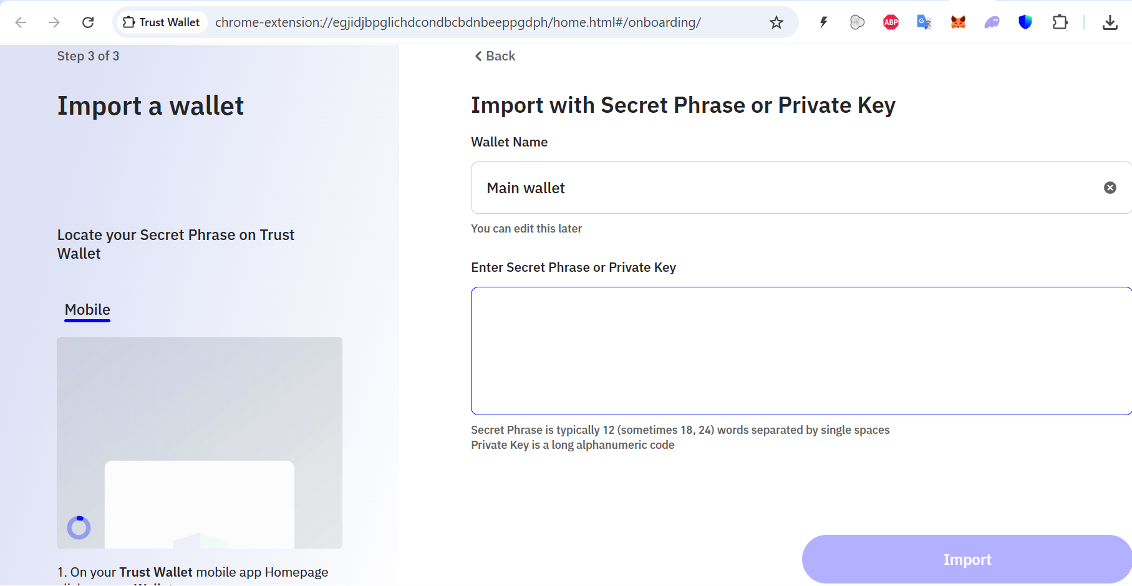1132x586 pixels.
Task: Switch to the Mobile tab
Action: pyautogui.click(x=87, y=310)
